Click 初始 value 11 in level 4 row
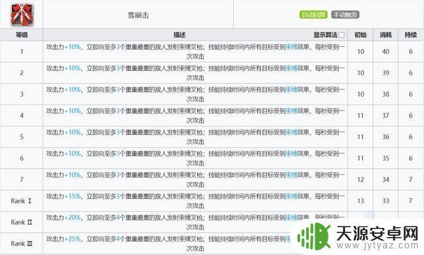This screenshot has width=424, height=255. click(360, 115)
